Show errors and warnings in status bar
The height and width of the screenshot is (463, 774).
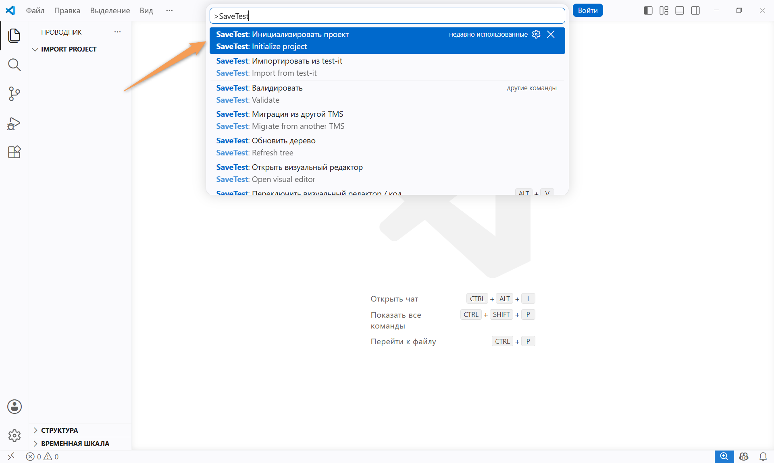coord(42,457)
